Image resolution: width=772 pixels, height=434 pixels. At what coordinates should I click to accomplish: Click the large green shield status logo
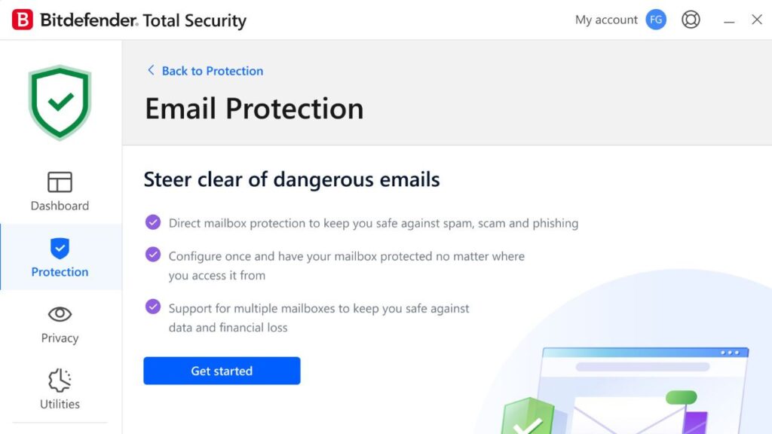point(60,100)
